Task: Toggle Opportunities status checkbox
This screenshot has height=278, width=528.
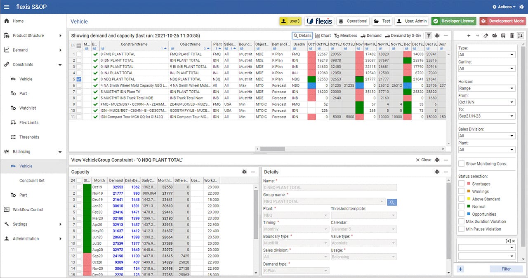Action: point(461,214)
